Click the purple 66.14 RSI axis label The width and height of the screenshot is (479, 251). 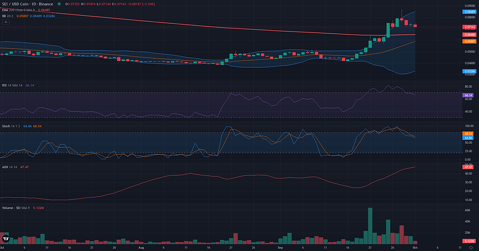pyautogui.click(x=468, y=96)
